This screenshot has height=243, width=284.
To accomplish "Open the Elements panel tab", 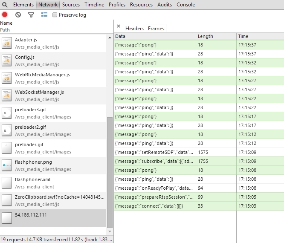I will pyautogui.click(x=23, y=5).
